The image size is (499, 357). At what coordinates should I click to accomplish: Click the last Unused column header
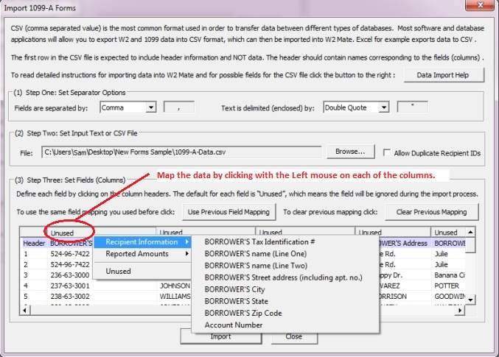[x=447, y=233]
